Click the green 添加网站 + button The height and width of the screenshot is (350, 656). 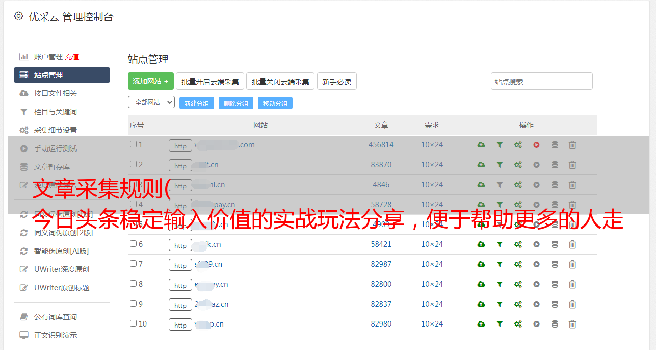(151, 81)
